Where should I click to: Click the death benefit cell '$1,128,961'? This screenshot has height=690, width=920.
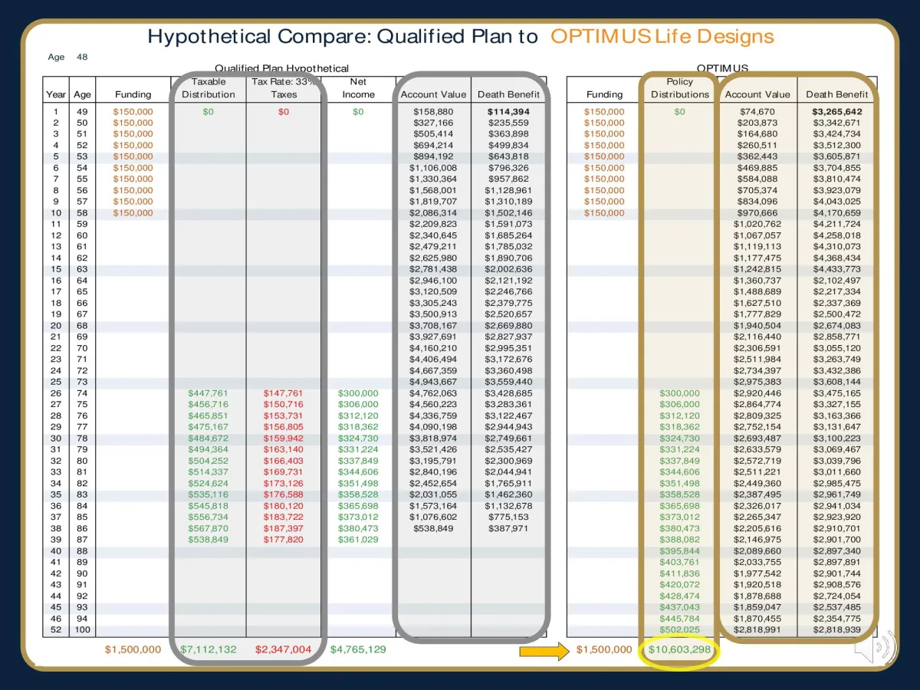[x=508, y=191]
